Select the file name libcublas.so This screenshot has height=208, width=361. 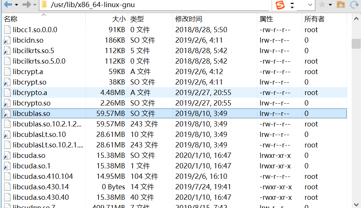pos(31,113)
